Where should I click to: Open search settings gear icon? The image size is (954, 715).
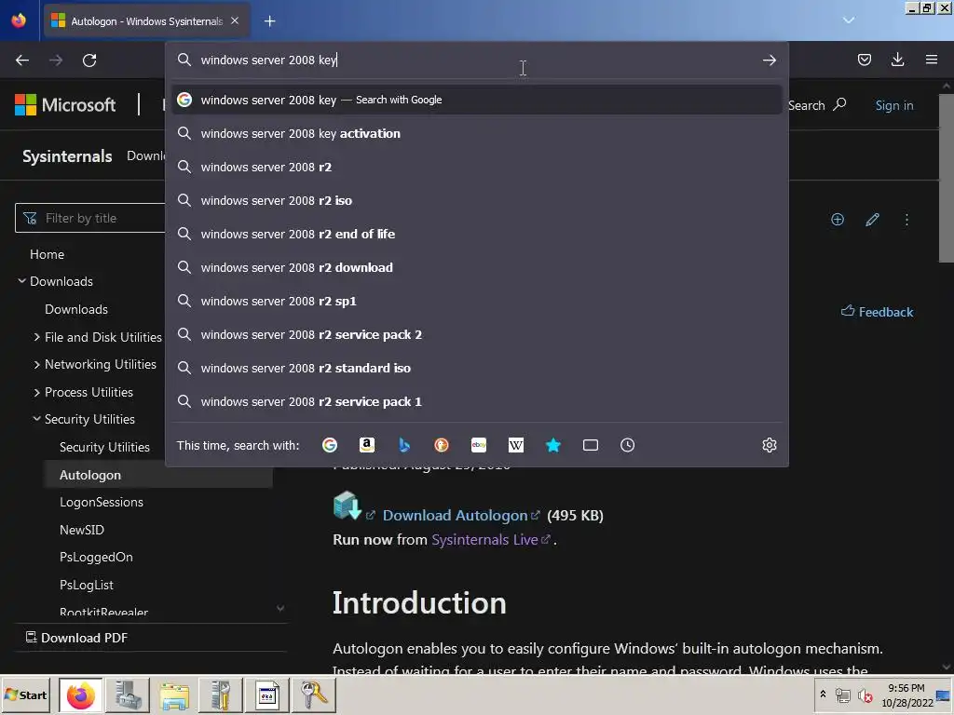pyautogui.click(x=769, y=445)
